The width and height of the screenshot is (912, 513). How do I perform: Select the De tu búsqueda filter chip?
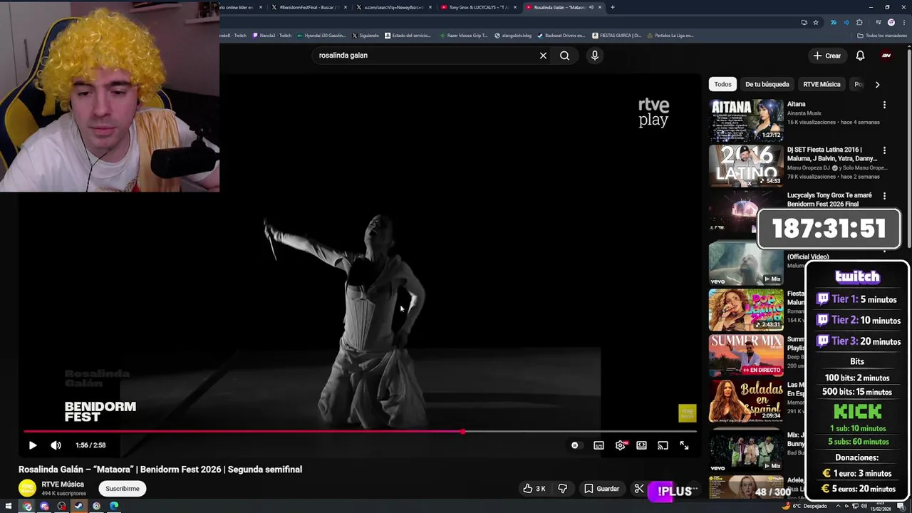pyautogui.click(x=767, y=84)
